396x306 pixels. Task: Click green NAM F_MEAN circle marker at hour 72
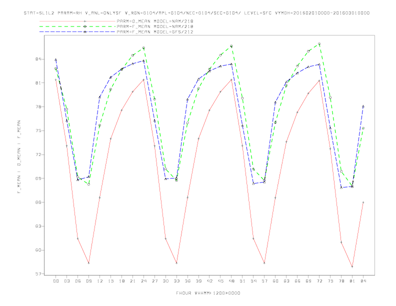(319, 44)
